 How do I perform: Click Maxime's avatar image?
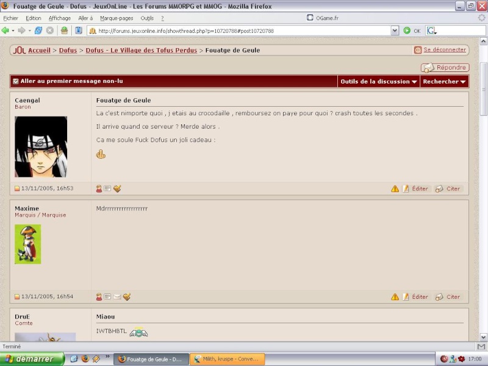[x=27, y=245]
